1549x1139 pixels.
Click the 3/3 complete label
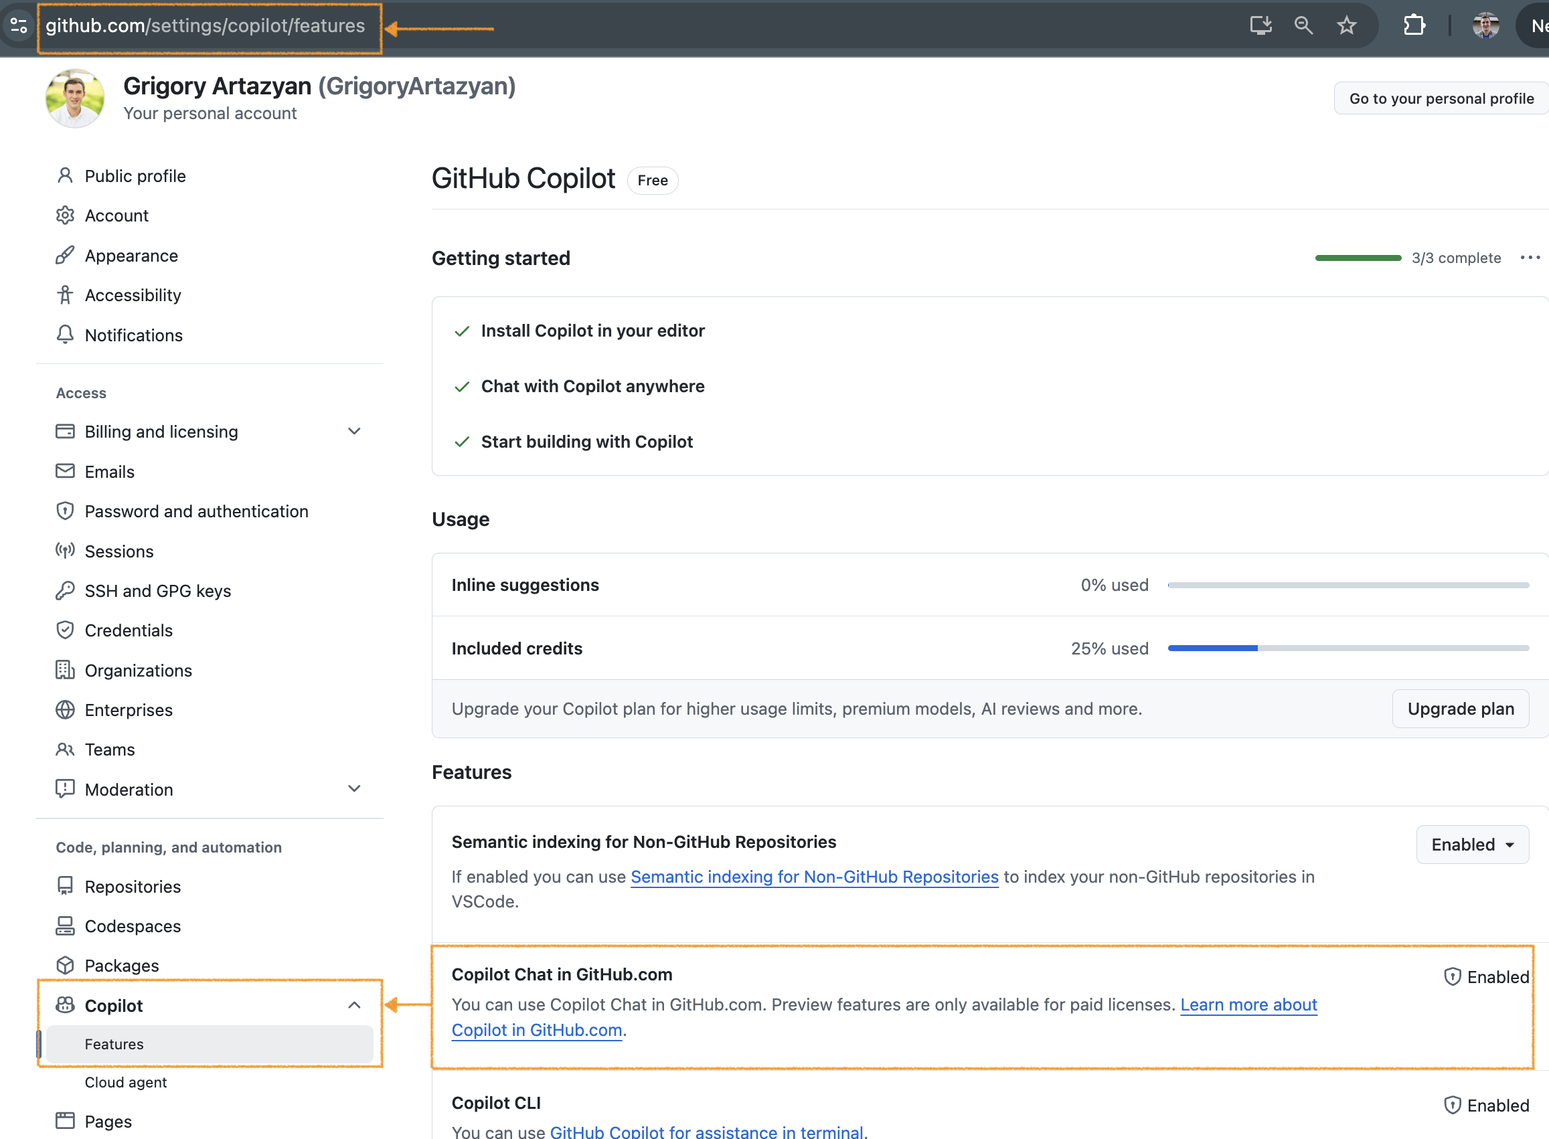pyautogui.click(x=1456, y=258)
